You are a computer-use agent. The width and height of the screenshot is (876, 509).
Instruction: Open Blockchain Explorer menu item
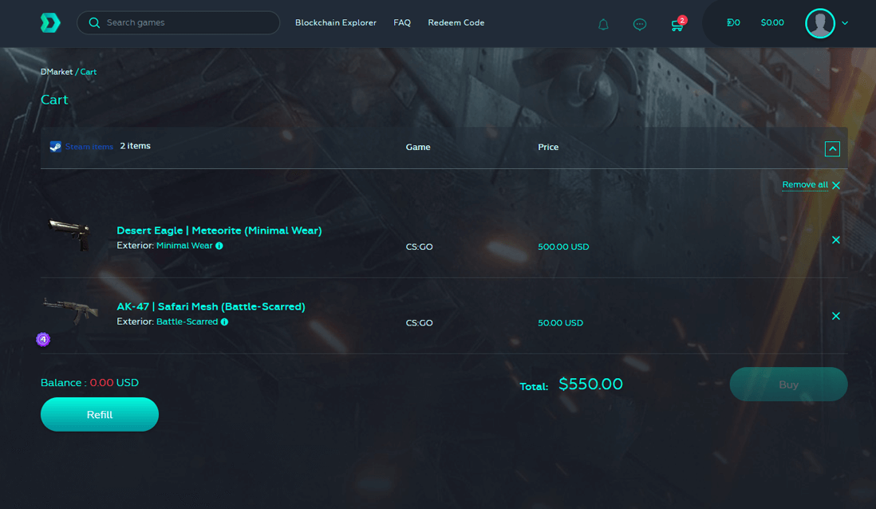point(335,23)
